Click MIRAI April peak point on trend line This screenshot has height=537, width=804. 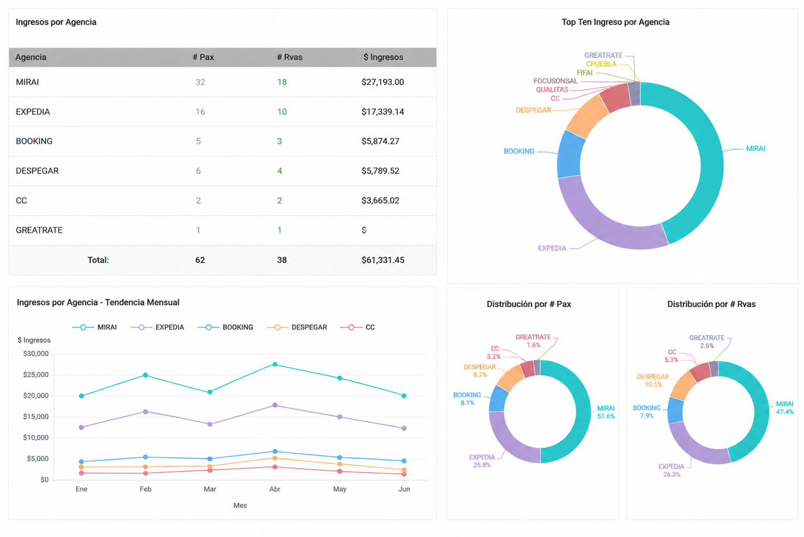(275, 365)
